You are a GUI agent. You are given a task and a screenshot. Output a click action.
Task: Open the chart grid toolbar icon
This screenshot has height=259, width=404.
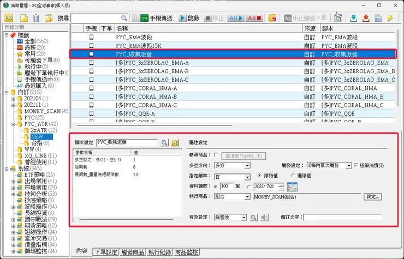338,18
